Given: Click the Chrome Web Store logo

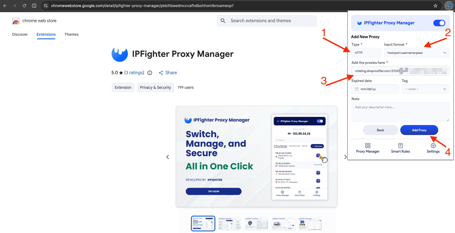Looking at the screenshot, I should point(16,21).
